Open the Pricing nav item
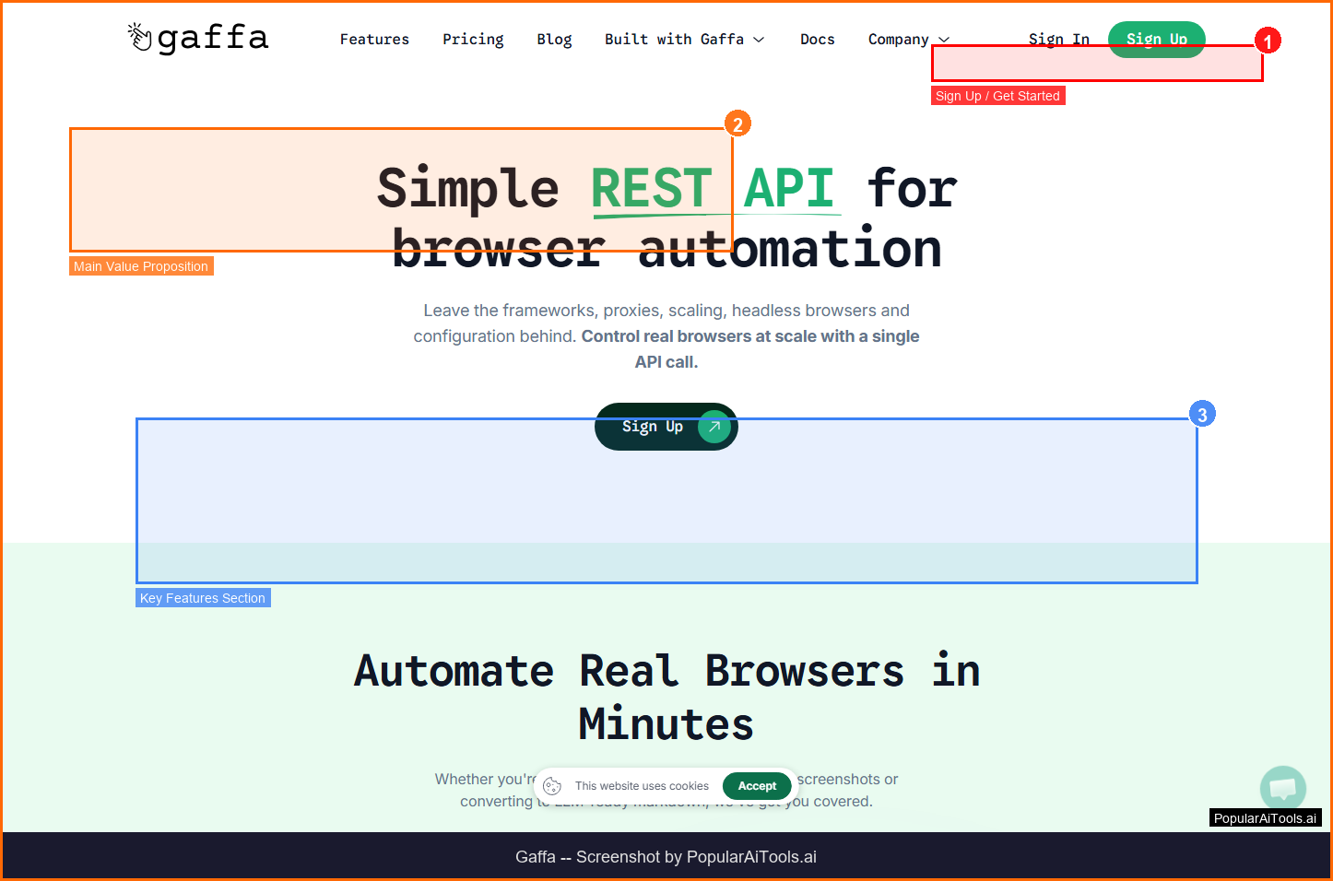 tap(473, 40)
